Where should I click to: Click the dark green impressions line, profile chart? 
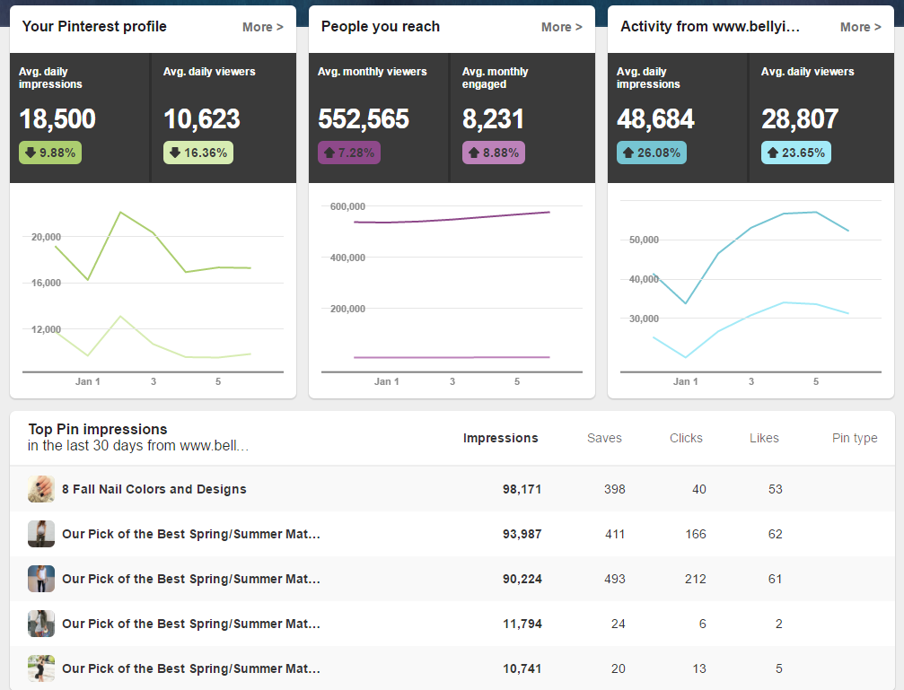click(x=136, y=222)
